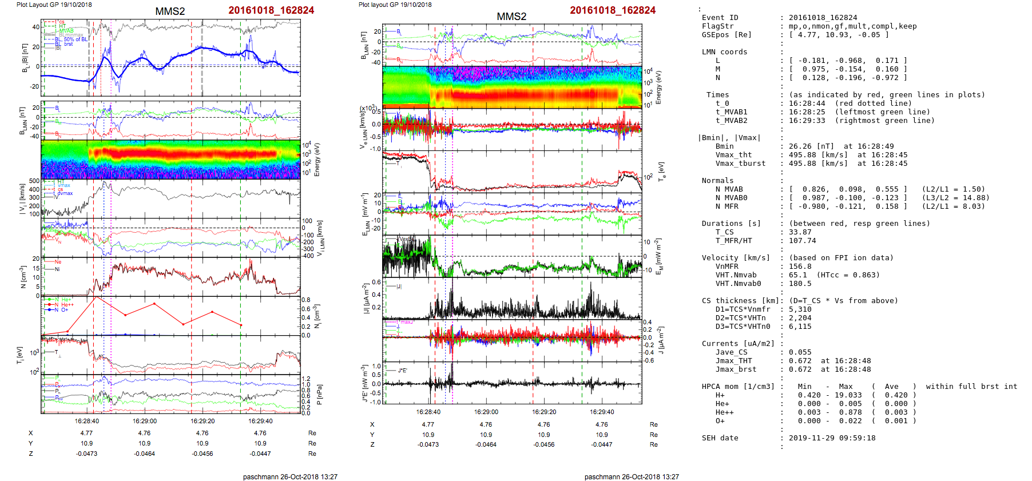Select the N vector '[ 0.128, -0.196, -0.972 ]'
Viewport: 1032px width, 481px height.
848,78
